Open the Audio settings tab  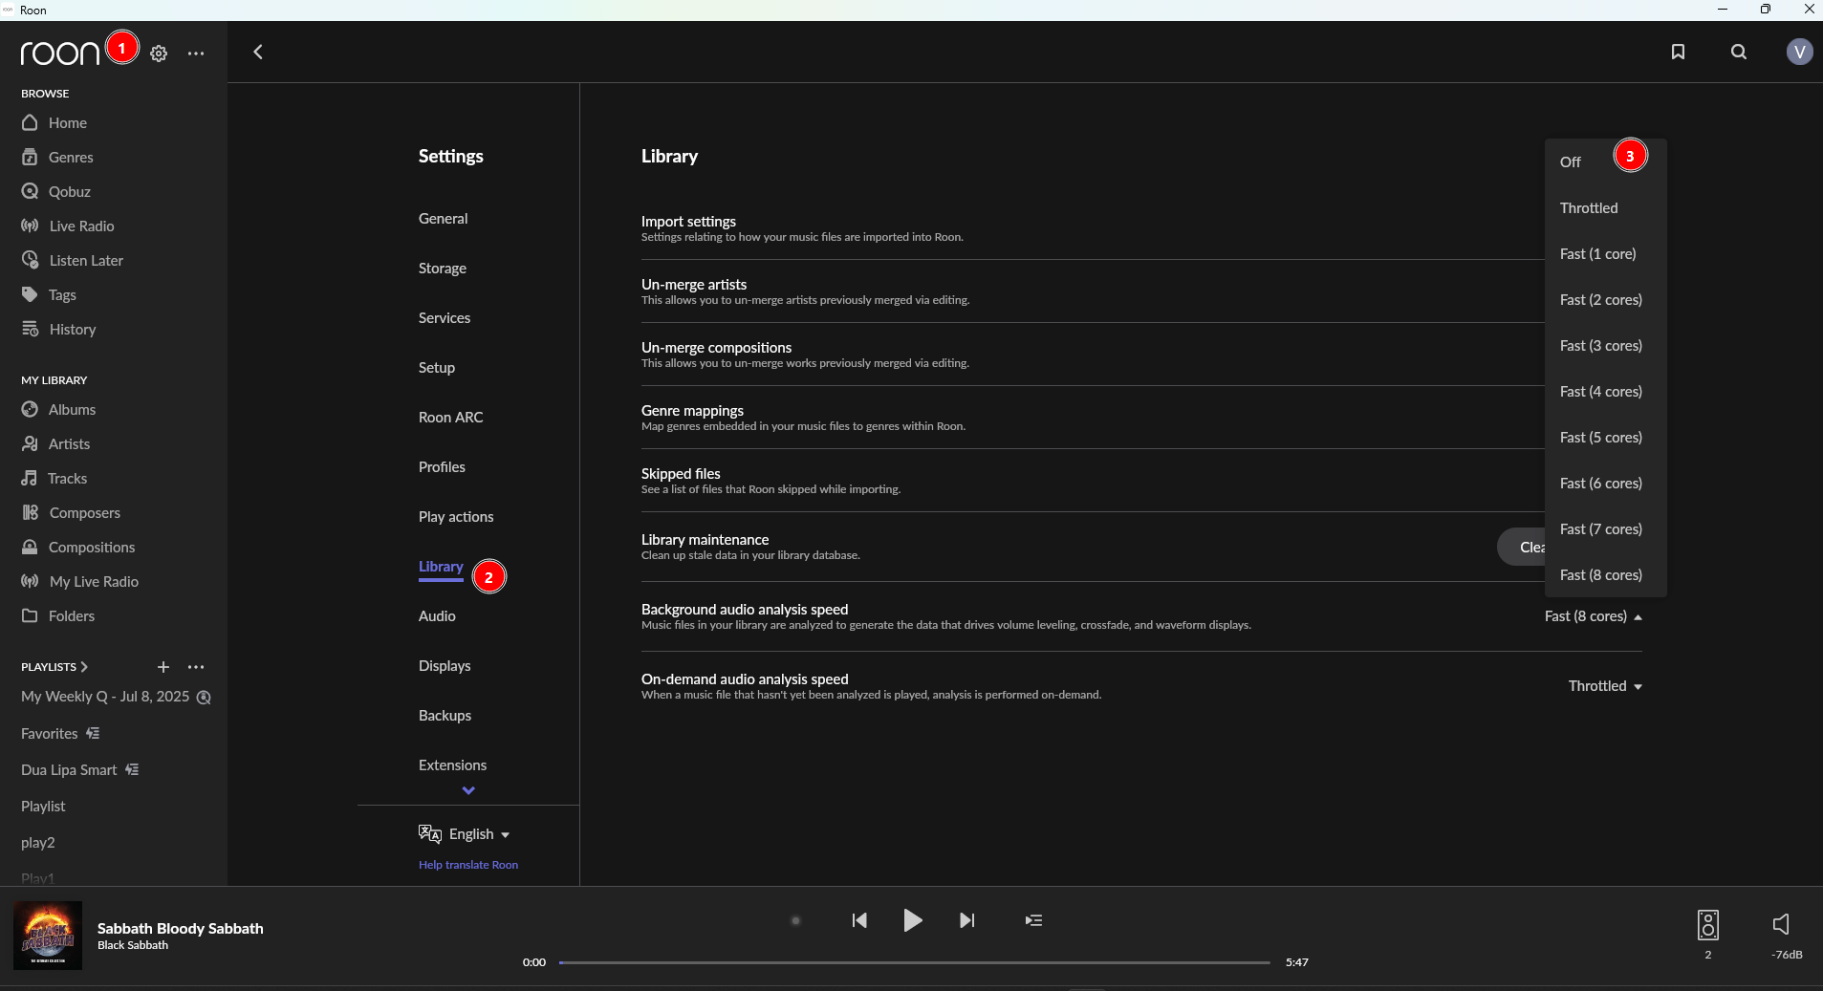point(437,616)
